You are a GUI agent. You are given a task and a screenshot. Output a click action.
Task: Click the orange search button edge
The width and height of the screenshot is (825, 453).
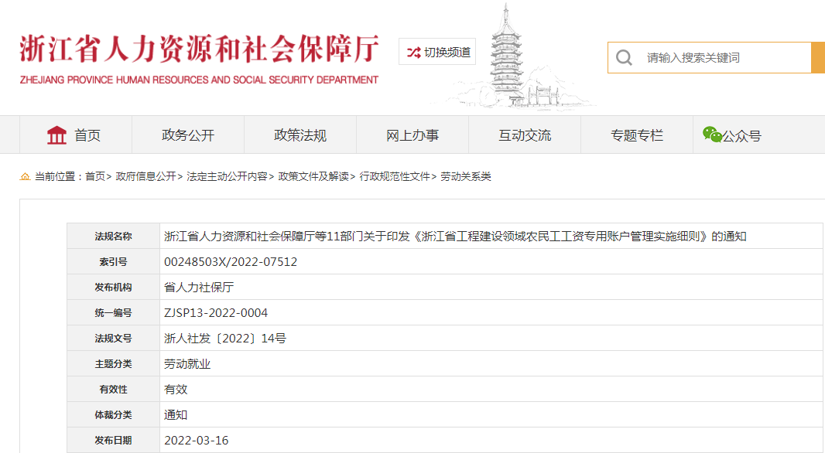(818, 57)
